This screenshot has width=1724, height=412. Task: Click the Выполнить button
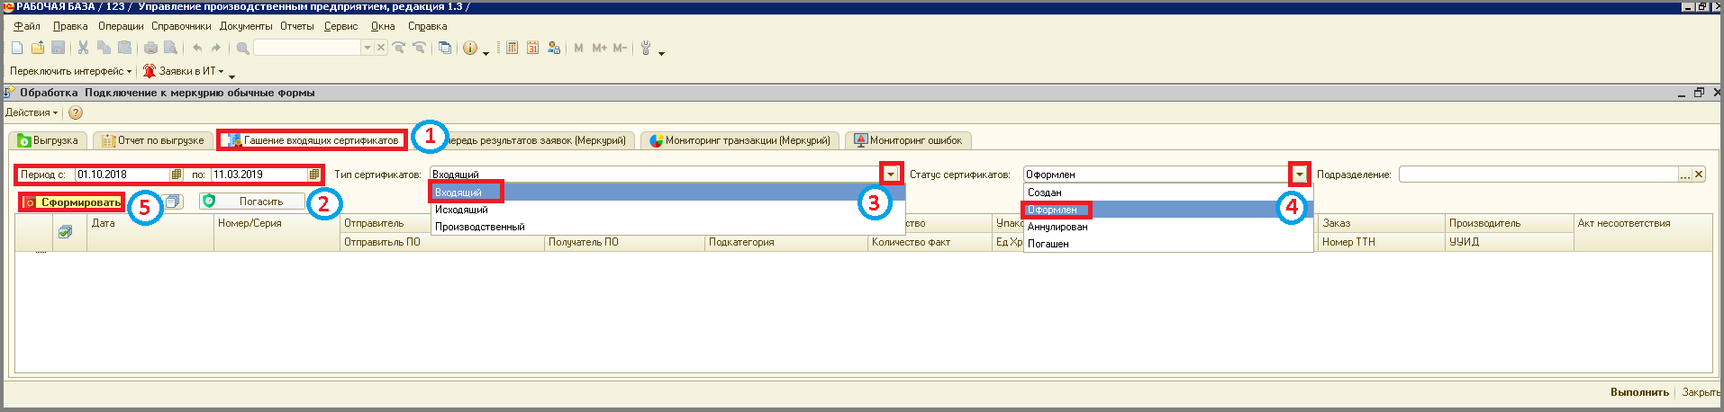1639,392
